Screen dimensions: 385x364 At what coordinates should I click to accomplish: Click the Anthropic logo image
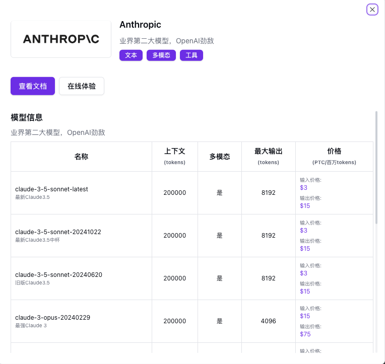pyautogui.click(x=61, y=39)
